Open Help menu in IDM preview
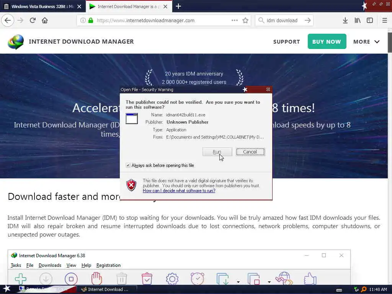This screenshot has width=392, height=294. (86, 265)
